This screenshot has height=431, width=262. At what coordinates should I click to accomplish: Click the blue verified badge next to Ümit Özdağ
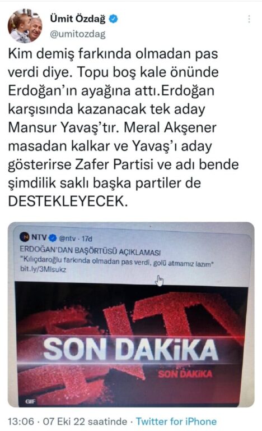114,19
